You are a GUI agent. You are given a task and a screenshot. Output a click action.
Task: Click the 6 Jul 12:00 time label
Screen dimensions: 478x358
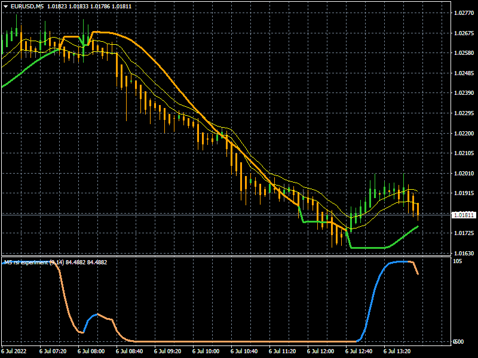pos(320,351)
